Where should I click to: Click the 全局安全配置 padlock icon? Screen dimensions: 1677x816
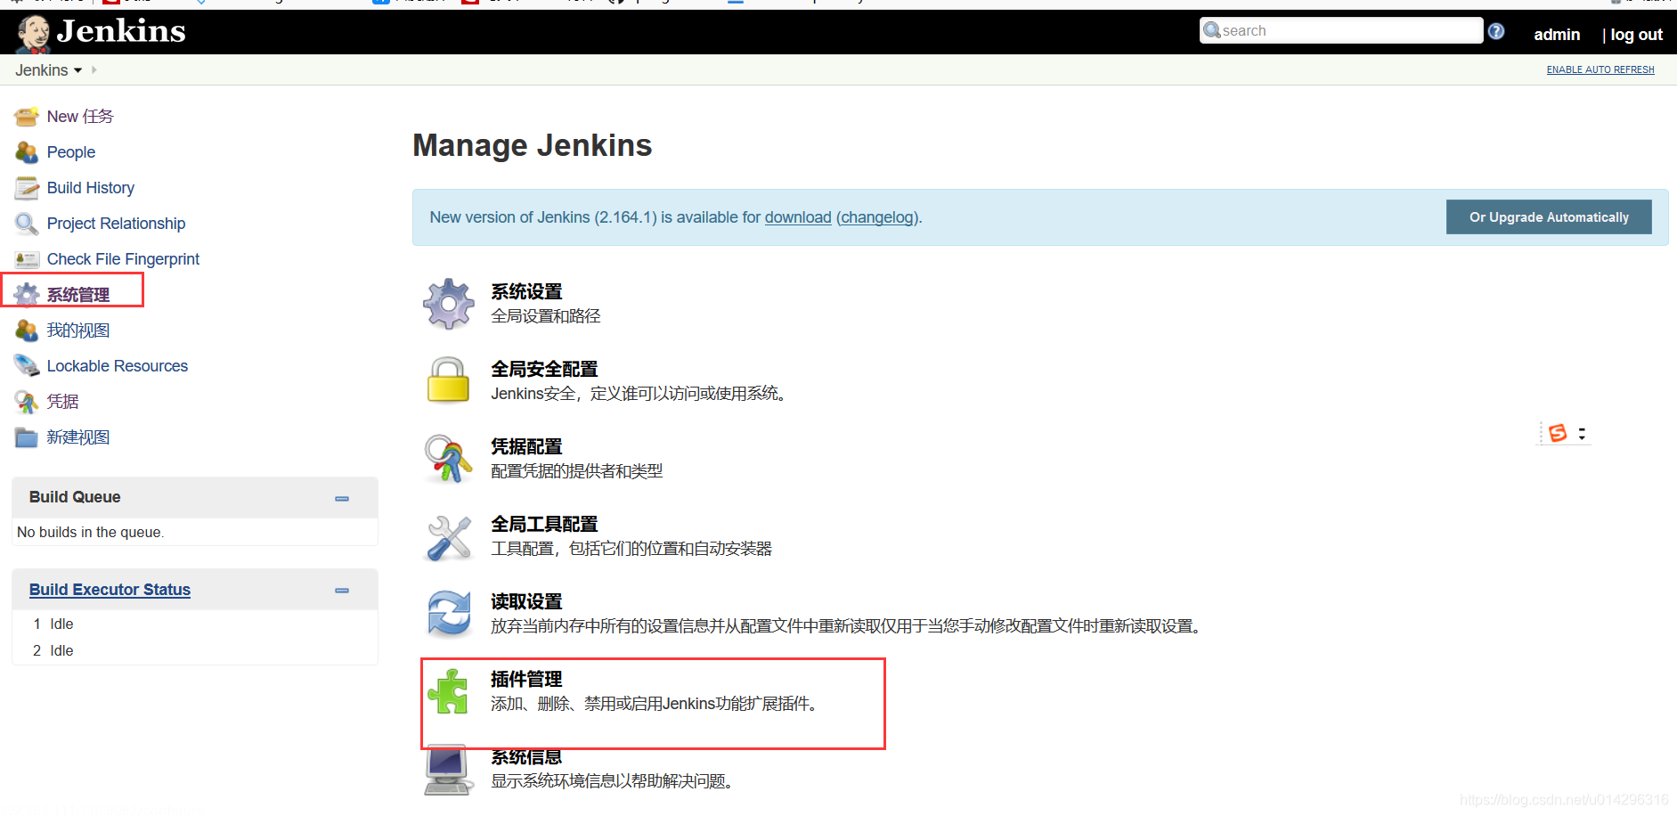[449, 380]
